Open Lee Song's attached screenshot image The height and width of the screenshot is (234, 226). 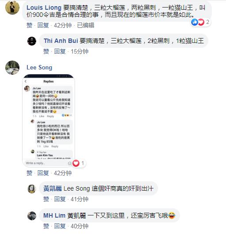click(49, 121)
